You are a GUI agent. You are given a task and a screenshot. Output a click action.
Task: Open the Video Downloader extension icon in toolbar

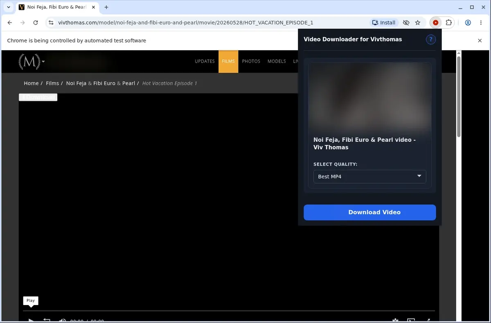pos(435,22)
